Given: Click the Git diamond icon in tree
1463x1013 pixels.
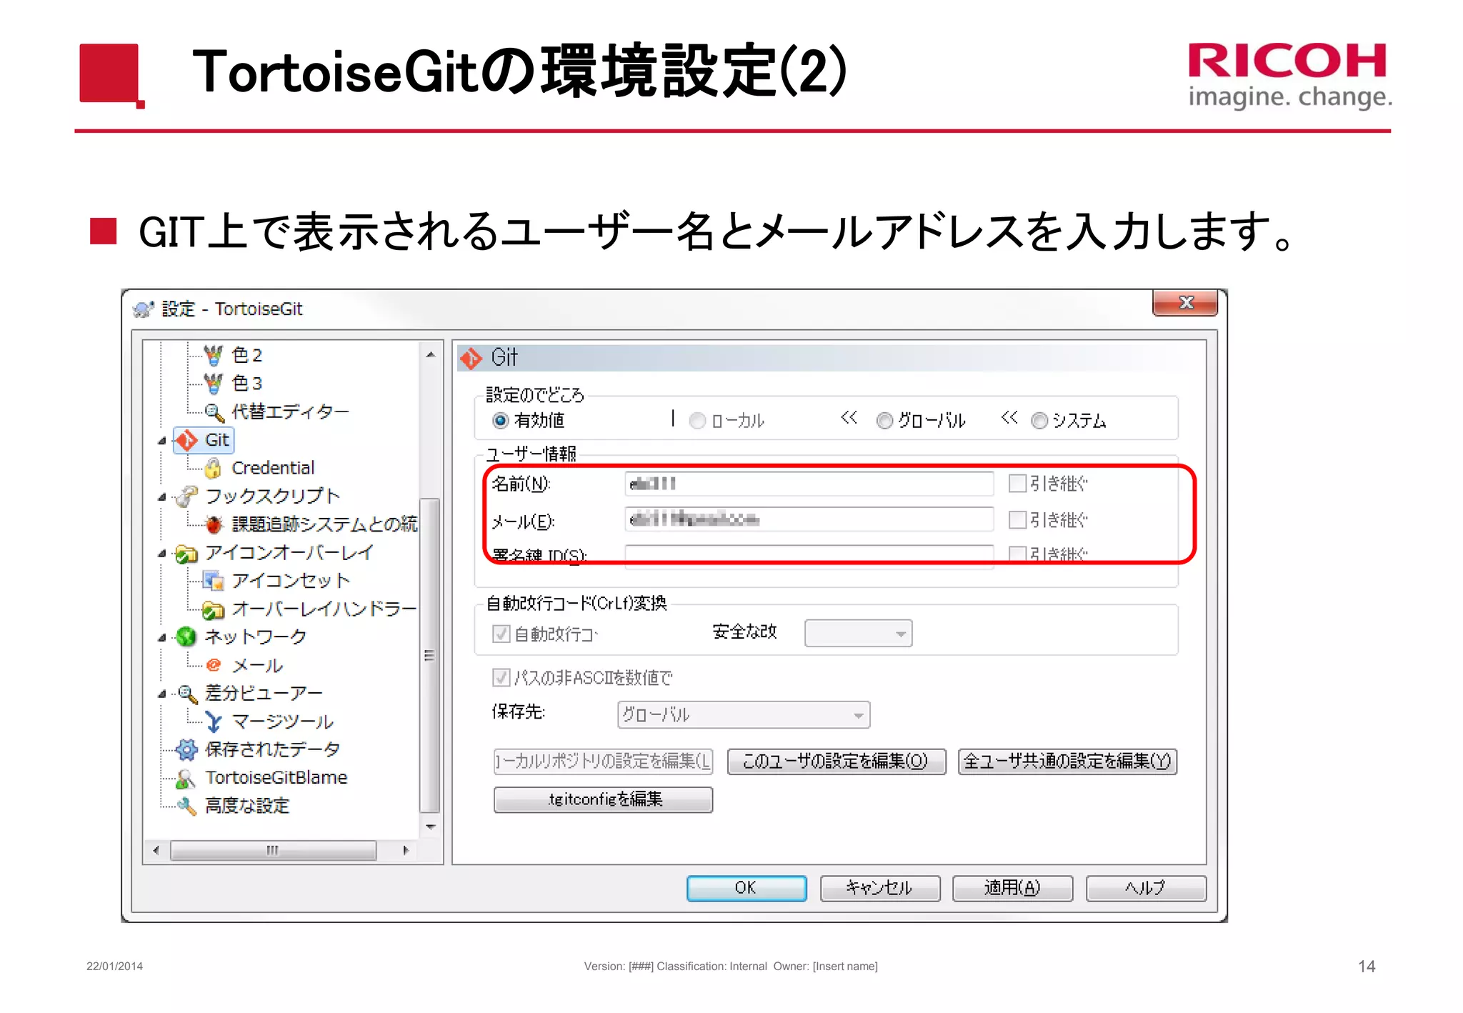Looking at the screenshot, I should tap(187, 440).
